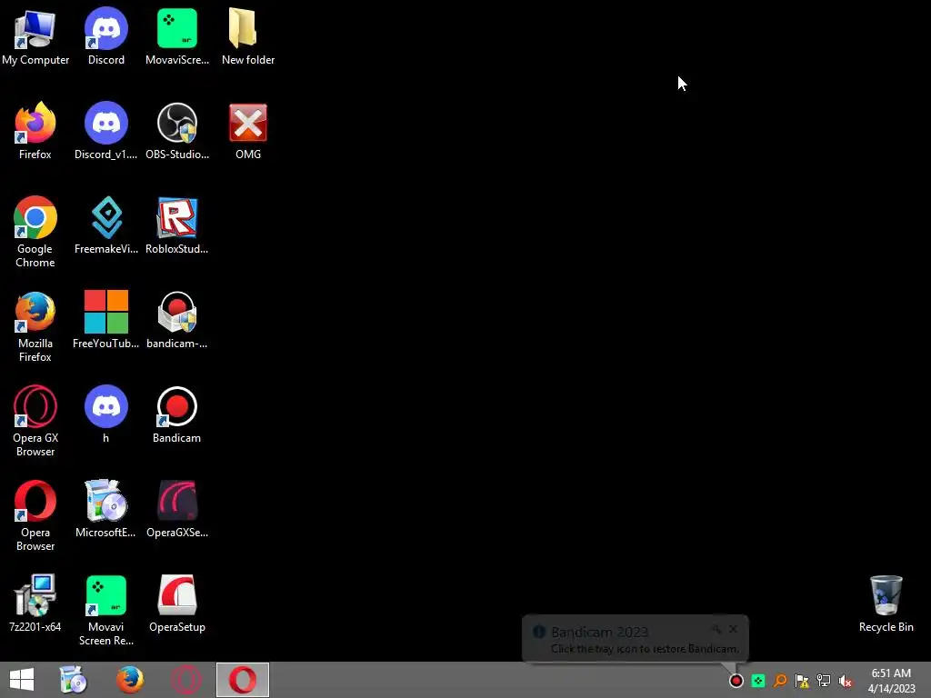Open the Windows Start button
The height and width of the screenshot is (698, 931).
pos(22,680)
